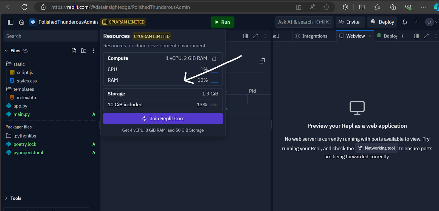This screenshot has height=211, width=439.
Task: Click the Compute lock icon
Action: 214,58
